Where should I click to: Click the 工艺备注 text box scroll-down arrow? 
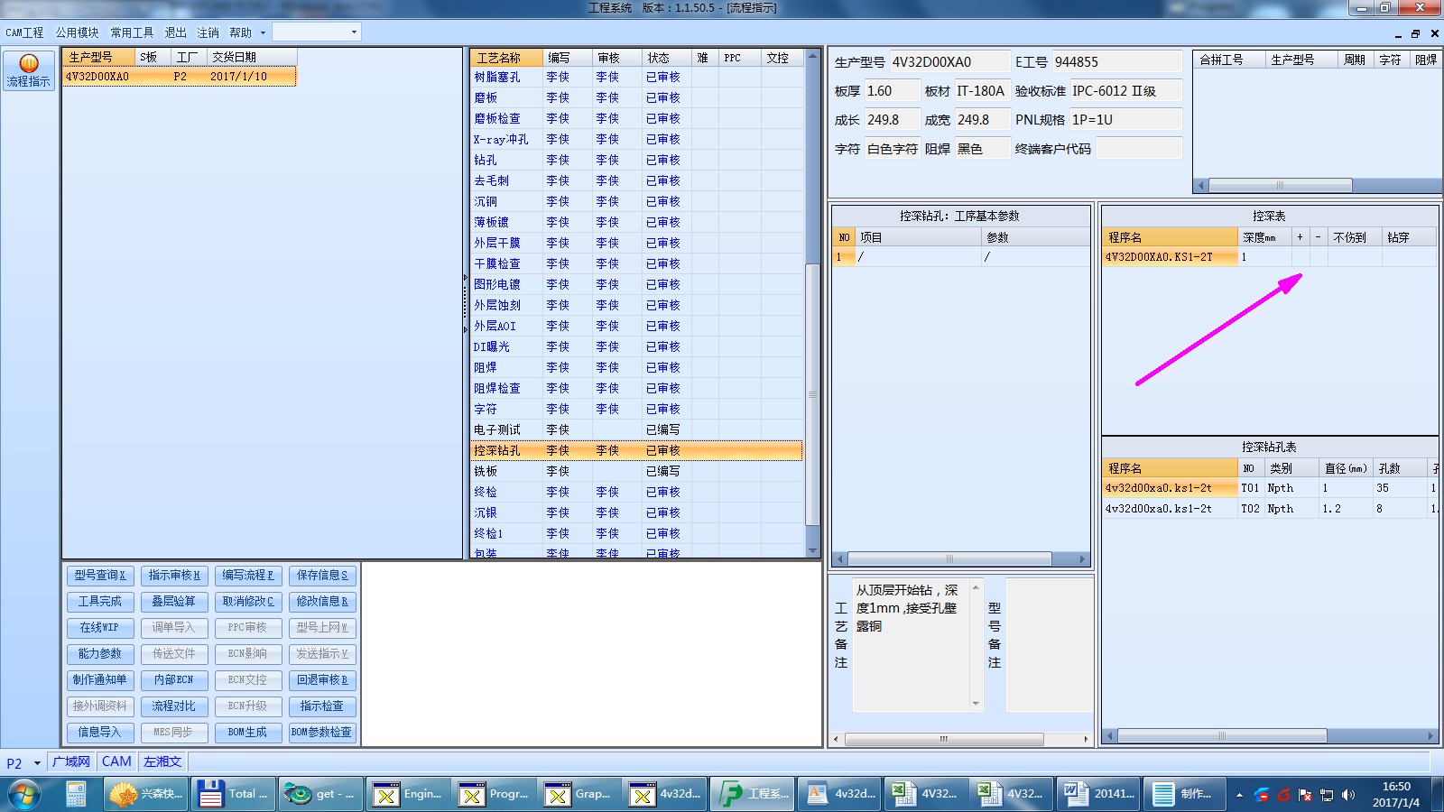tap(976, 703)
